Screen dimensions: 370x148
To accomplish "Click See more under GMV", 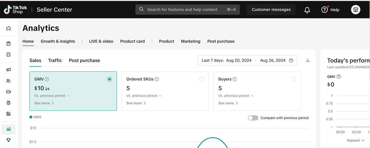I will coord(44,103).
